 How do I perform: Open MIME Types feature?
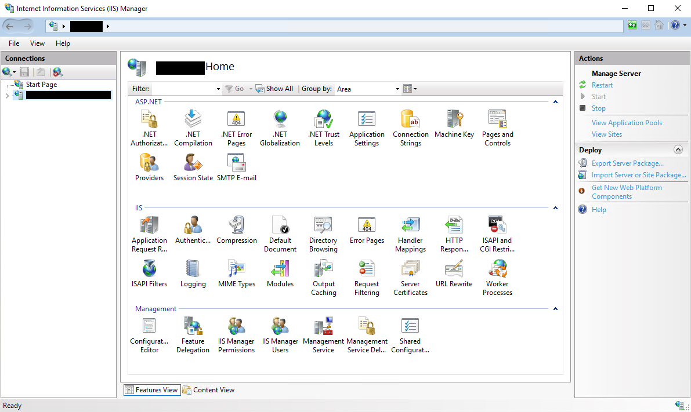[237, 274]
